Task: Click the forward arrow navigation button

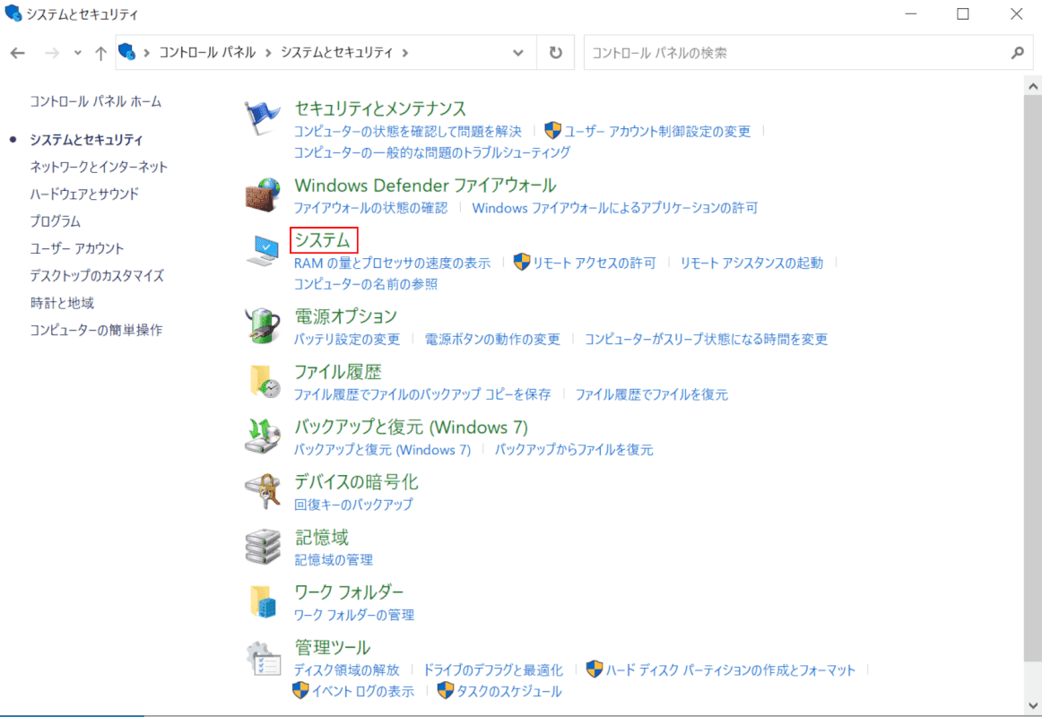Action: pyautogui.click(x=51, y=53)
